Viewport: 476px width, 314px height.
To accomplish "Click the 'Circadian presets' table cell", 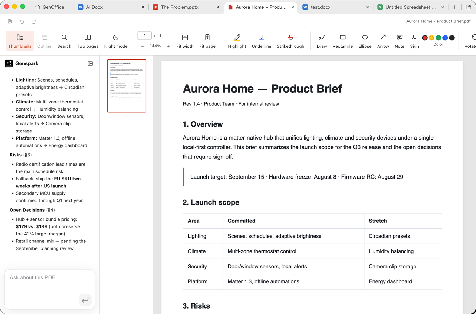I will pos(403,236).
